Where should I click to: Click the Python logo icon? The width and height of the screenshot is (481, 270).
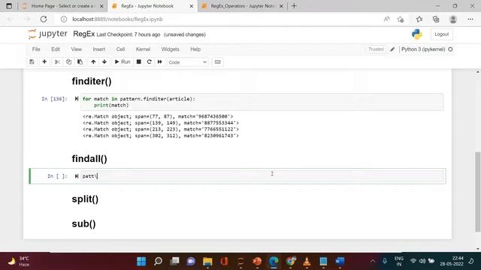417,34
